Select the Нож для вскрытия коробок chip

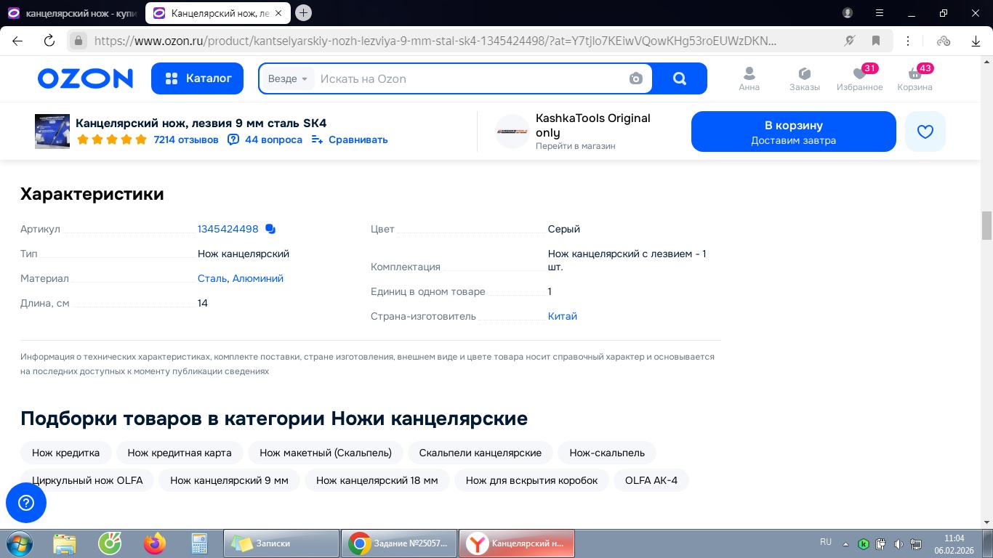coord(531,480)
